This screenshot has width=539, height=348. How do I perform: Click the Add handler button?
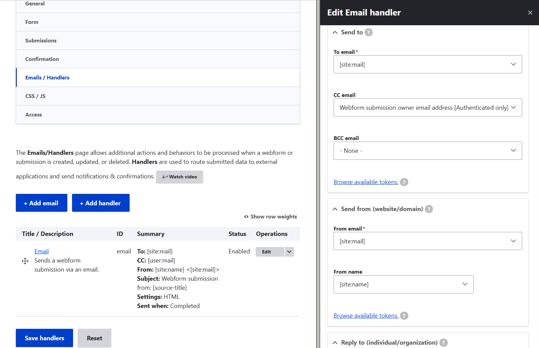pos(101,203)
